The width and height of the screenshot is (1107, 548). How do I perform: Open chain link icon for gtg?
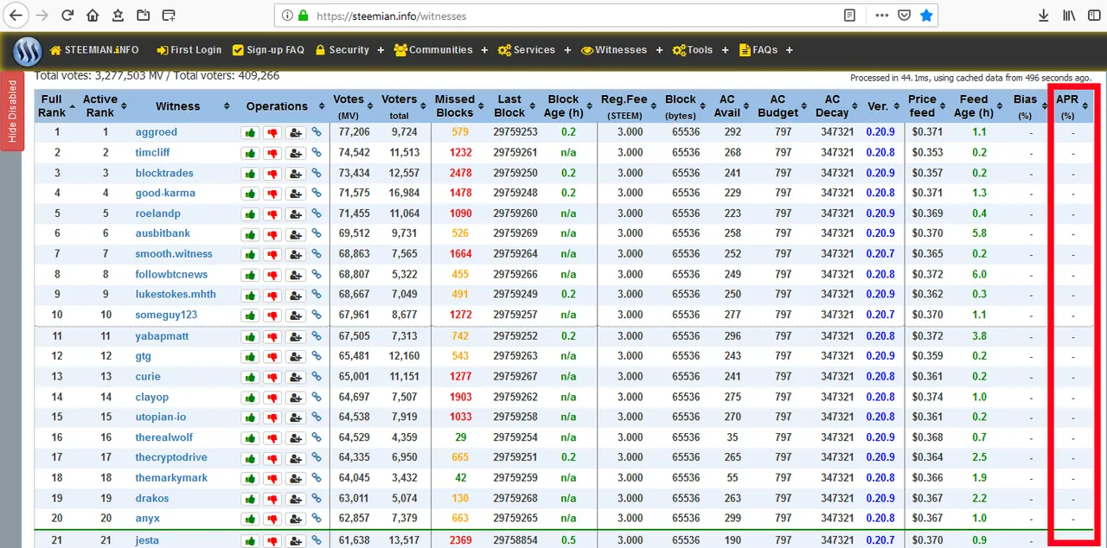click(317, 356)
